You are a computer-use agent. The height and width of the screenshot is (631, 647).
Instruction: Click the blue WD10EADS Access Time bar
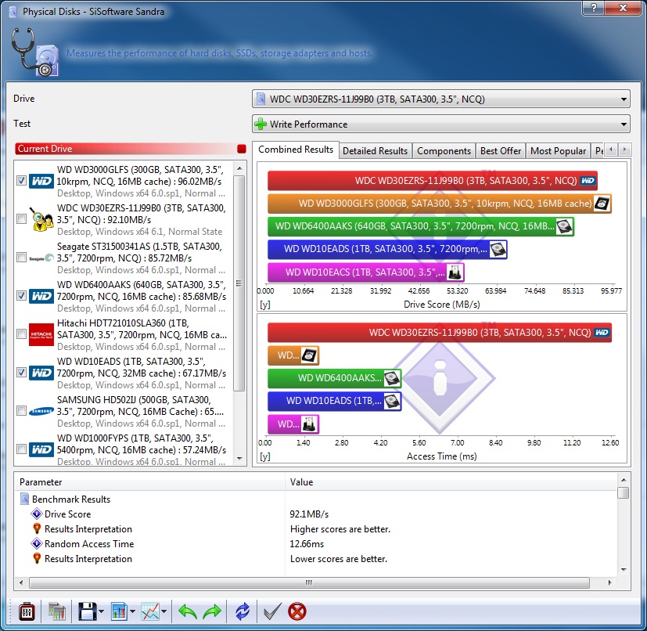[335, 401]
